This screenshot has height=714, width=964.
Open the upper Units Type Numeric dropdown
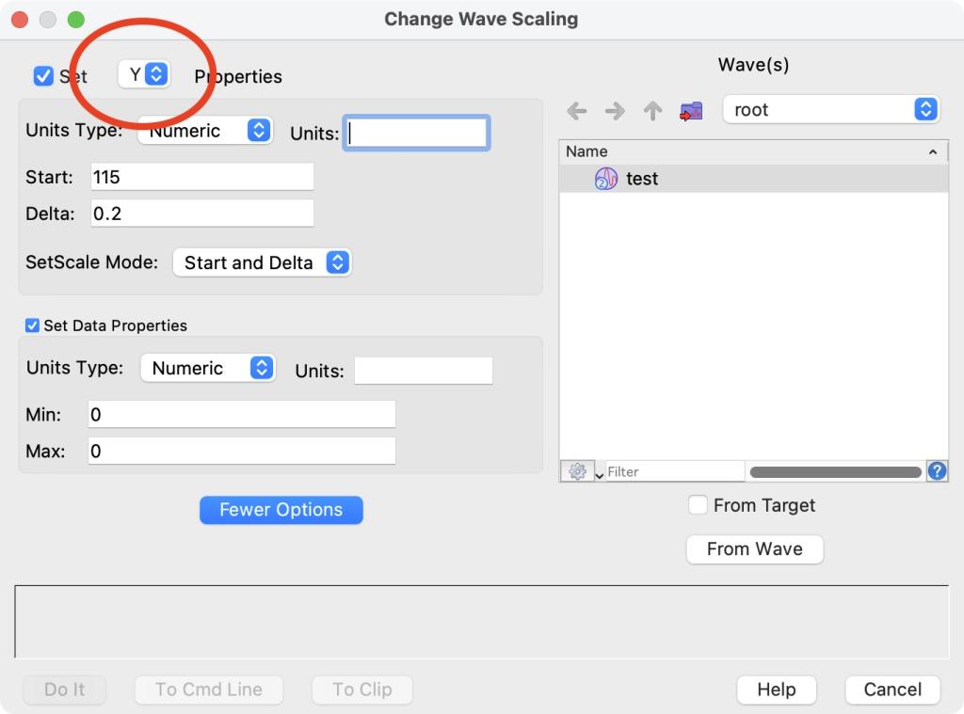tap(205, 130)
